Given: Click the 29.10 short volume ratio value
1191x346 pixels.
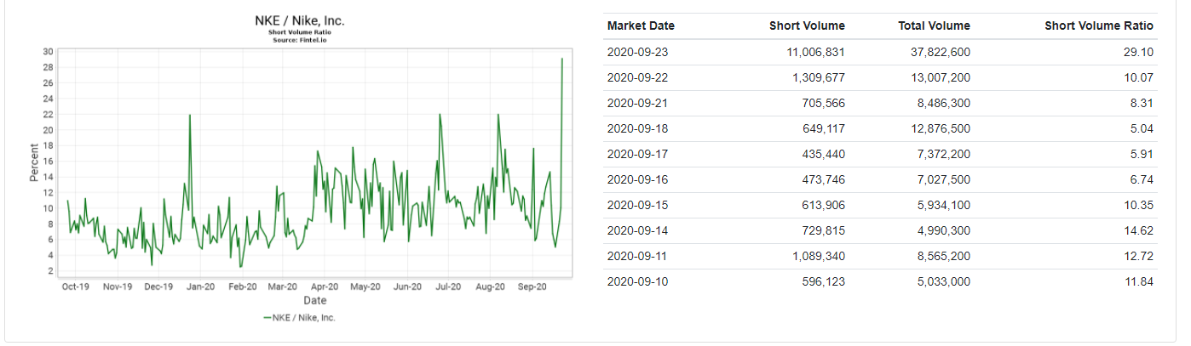Looking at the screenshot, I should [1138, 52].
